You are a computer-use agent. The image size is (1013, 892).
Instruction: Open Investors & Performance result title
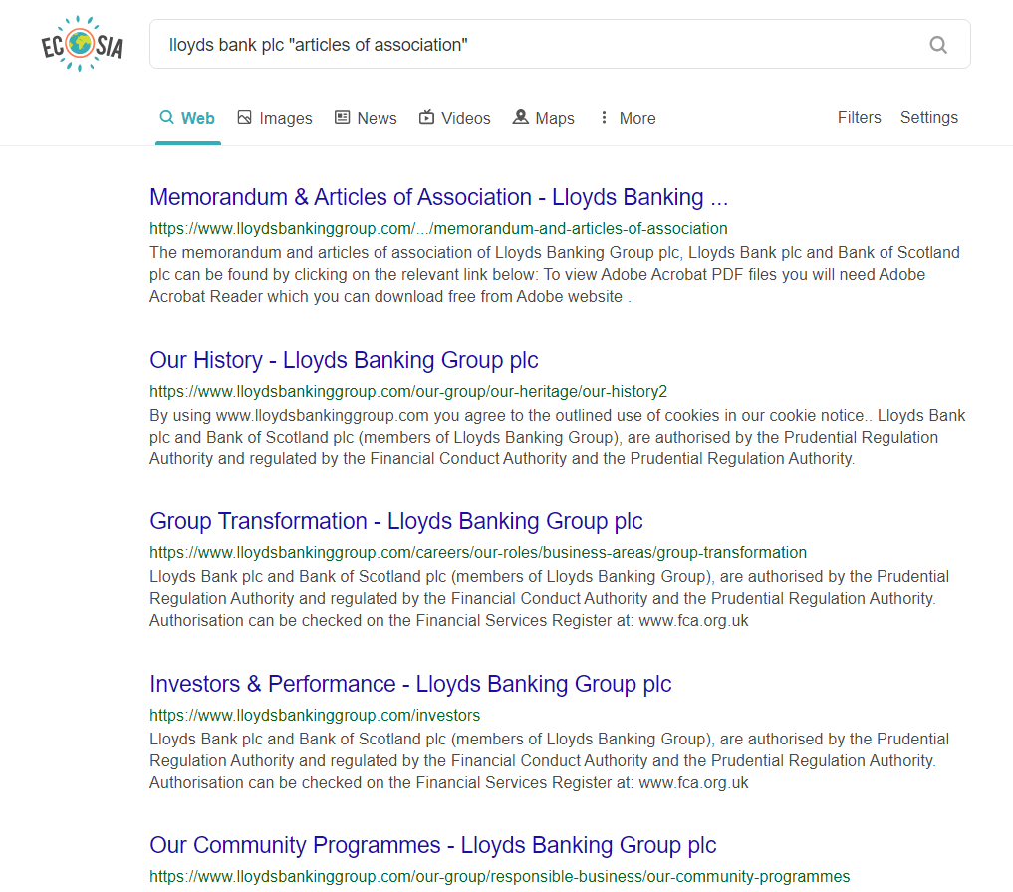(x=410, y=684)
